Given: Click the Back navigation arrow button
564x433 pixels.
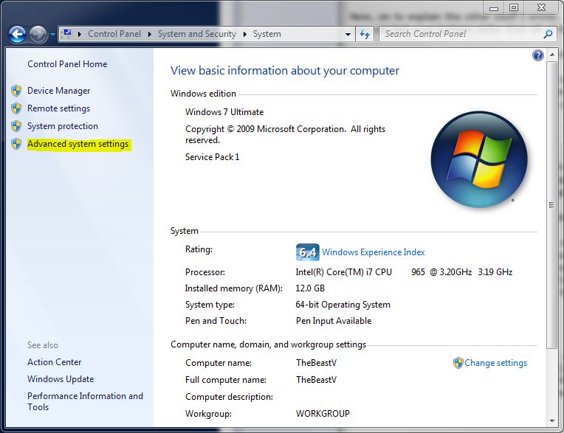Looking at the screenshot, I should [18, 34].
